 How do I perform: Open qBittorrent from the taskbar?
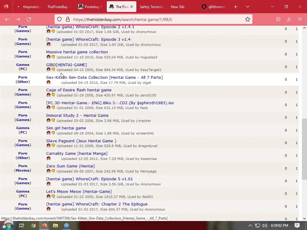point(67,226)
